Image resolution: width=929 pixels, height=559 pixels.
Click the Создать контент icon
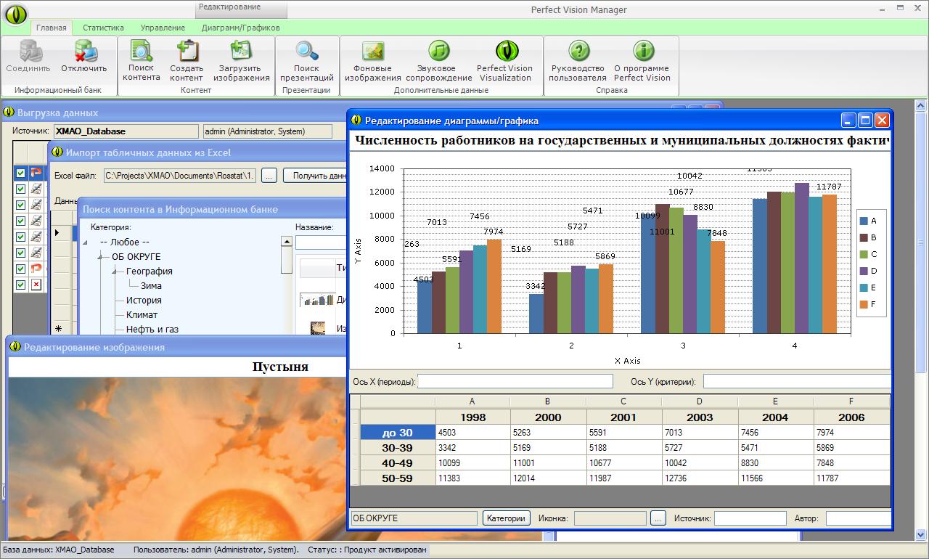(x=187, y=52)
